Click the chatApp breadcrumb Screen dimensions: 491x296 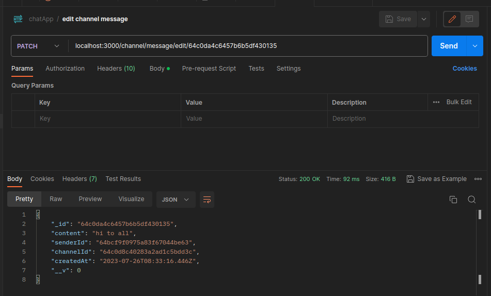41,19
